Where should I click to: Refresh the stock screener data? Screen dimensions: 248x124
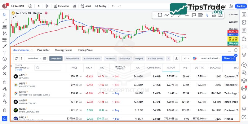pos(16,58)
